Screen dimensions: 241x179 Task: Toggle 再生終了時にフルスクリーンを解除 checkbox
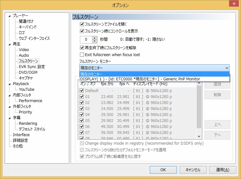(x=82, y=48)
